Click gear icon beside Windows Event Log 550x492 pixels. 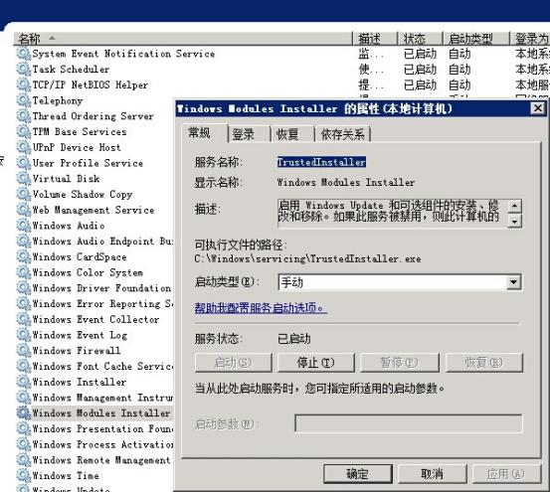point(24,335)
